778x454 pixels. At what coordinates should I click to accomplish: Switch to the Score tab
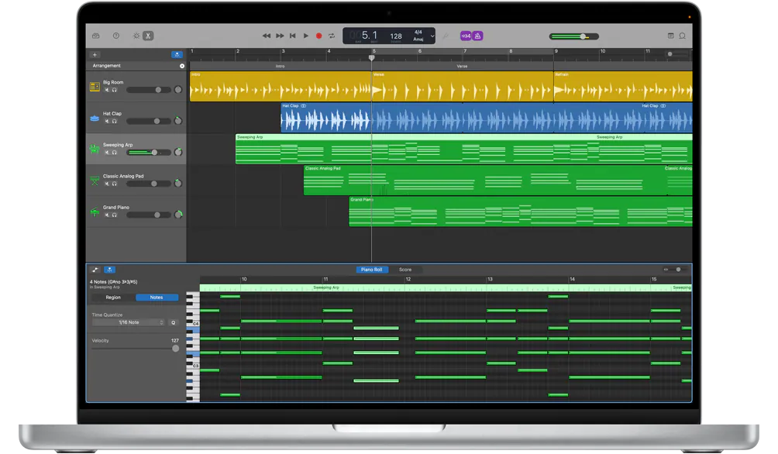405,270
